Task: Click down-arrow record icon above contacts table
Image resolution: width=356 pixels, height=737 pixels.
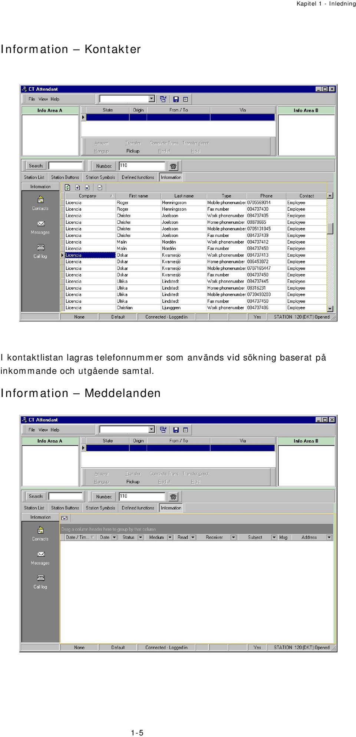Action: coord(87,187)
